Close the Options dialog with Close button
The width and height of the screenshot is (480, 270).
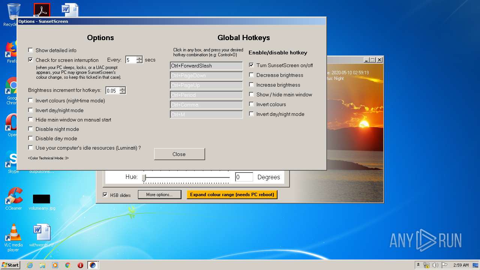click(179, 154)
